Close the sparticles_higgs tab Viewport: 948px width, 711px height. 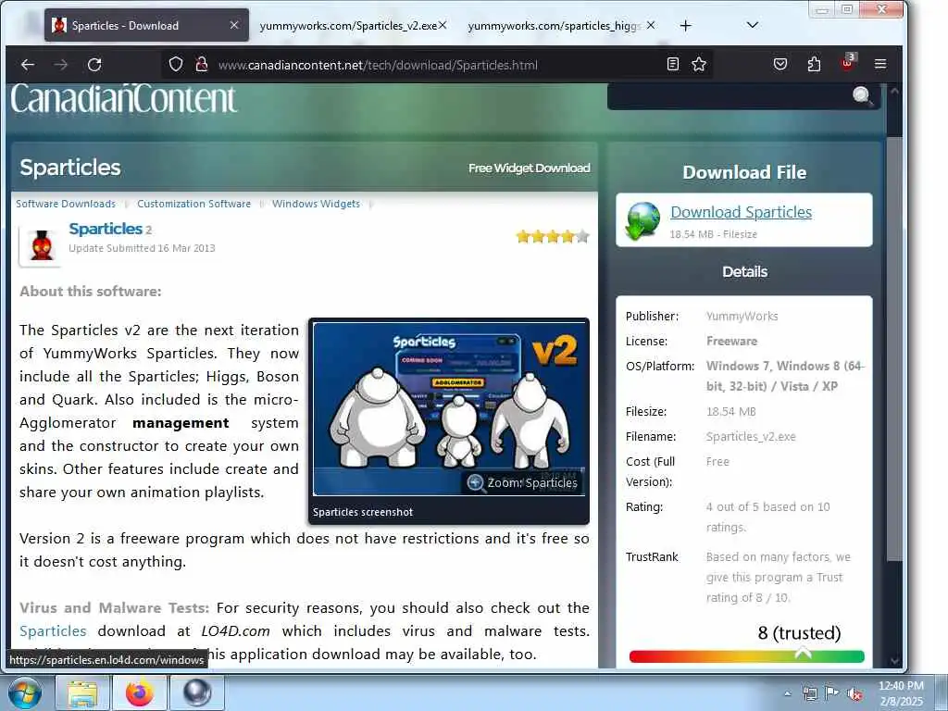(x=651, y=25)
